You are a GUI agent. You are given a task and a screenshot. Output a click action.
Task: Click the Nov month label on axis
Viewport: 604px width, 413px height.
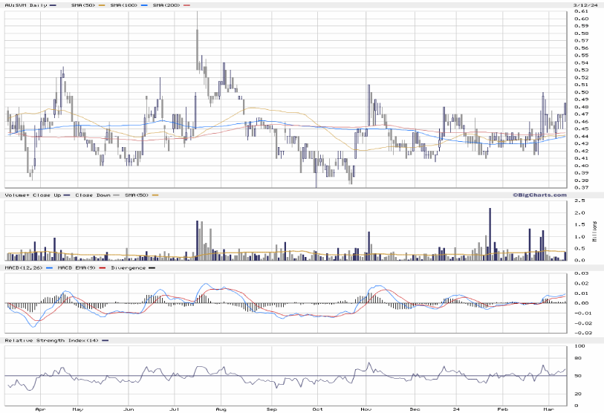click(365, 409)
